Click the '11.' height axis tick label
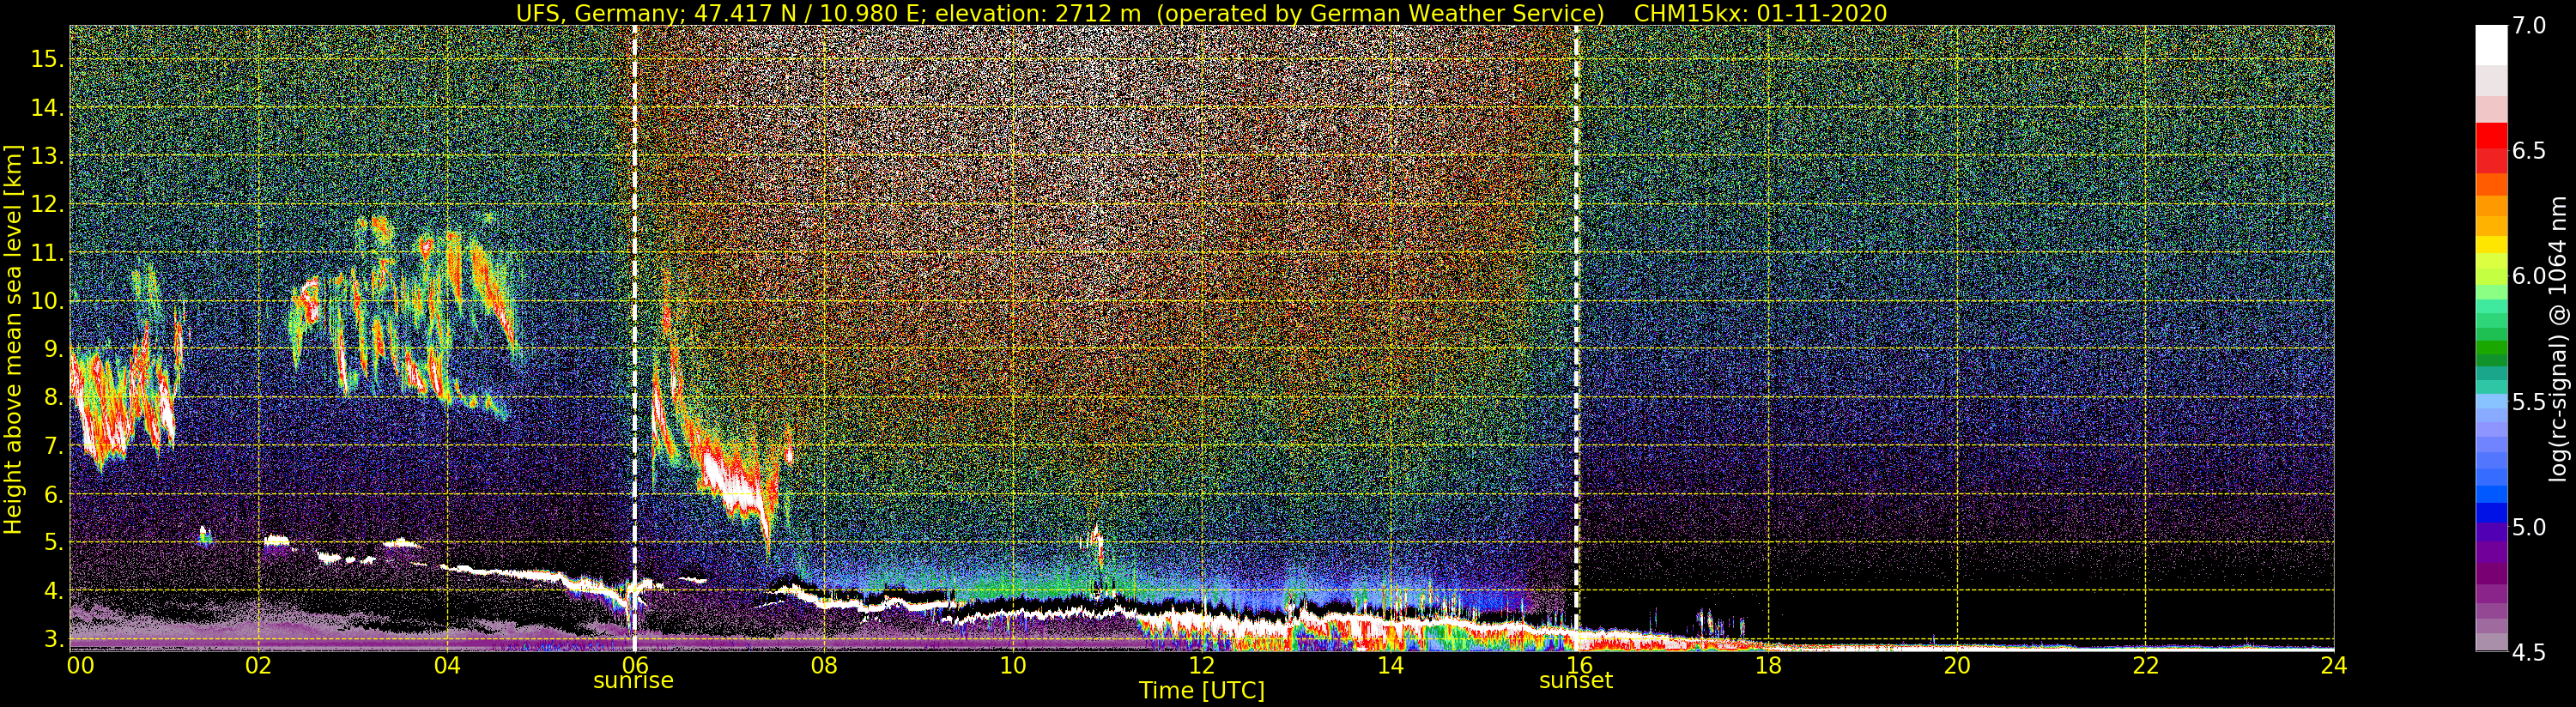The width and height of the screenshot is (2576, 707). pos(46,253)
